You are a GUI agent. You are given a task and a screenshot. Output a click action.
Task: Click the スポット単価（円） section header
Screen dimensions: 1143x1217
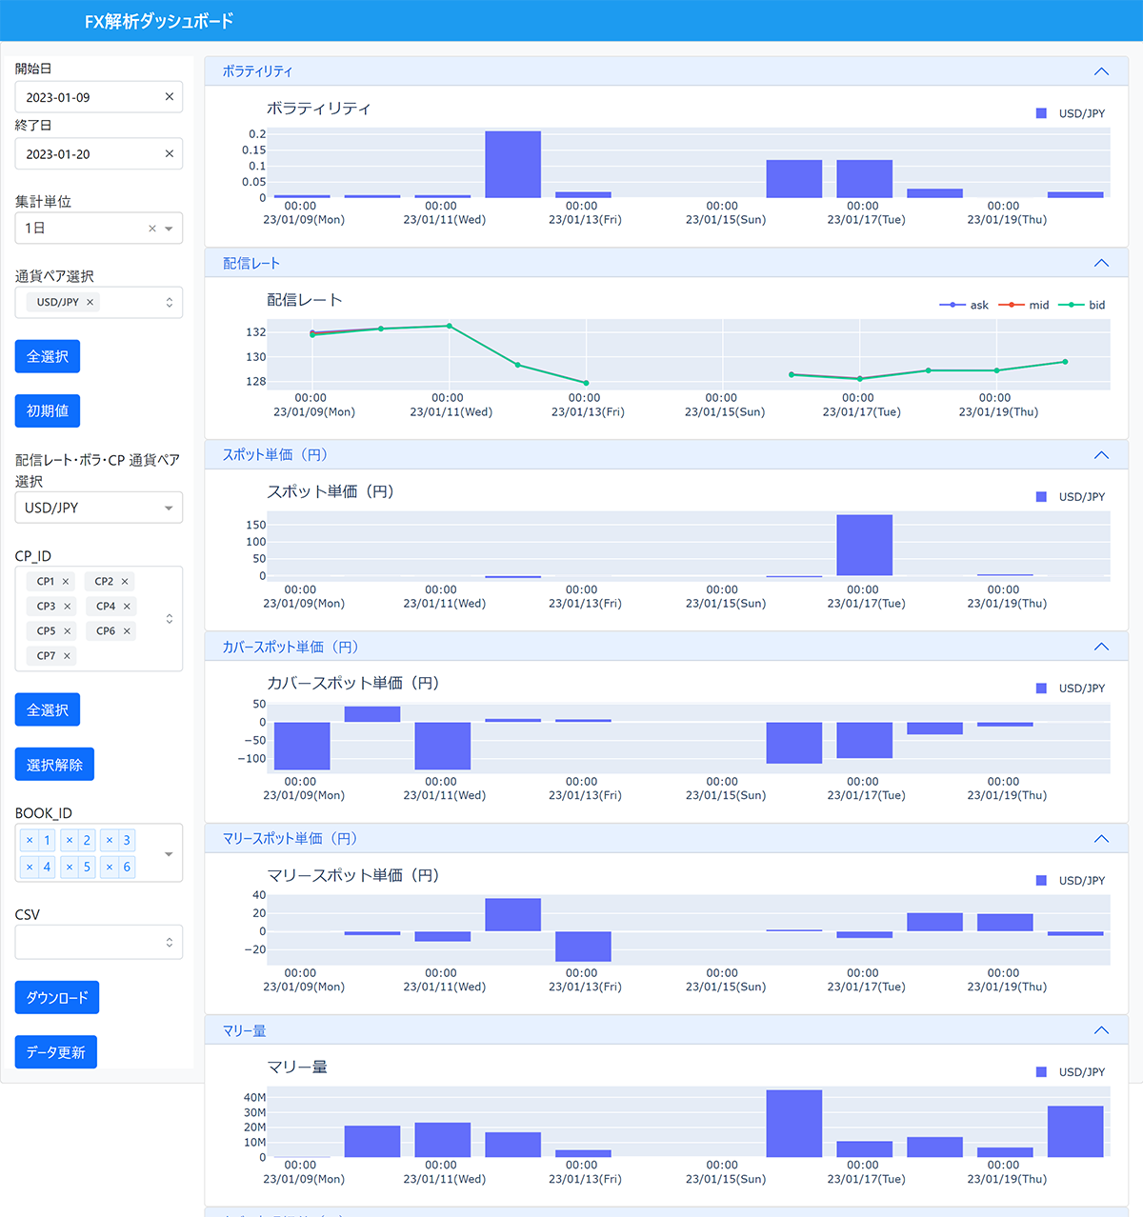275,455
